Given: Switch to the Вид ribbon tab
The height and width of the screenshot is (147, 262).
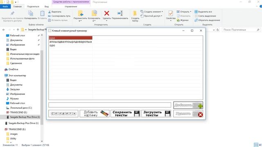Looking at the screenshot, I should 47,7.
